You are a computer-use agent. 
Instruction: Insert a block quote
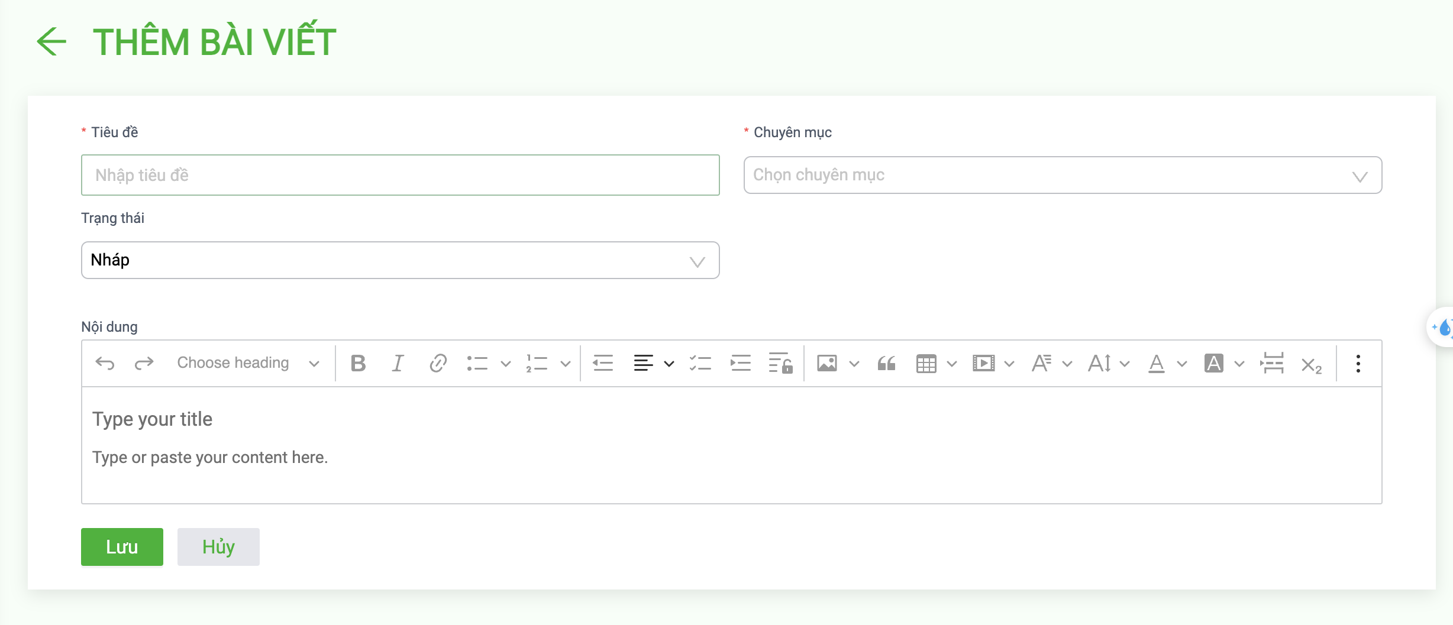point(886,363)
